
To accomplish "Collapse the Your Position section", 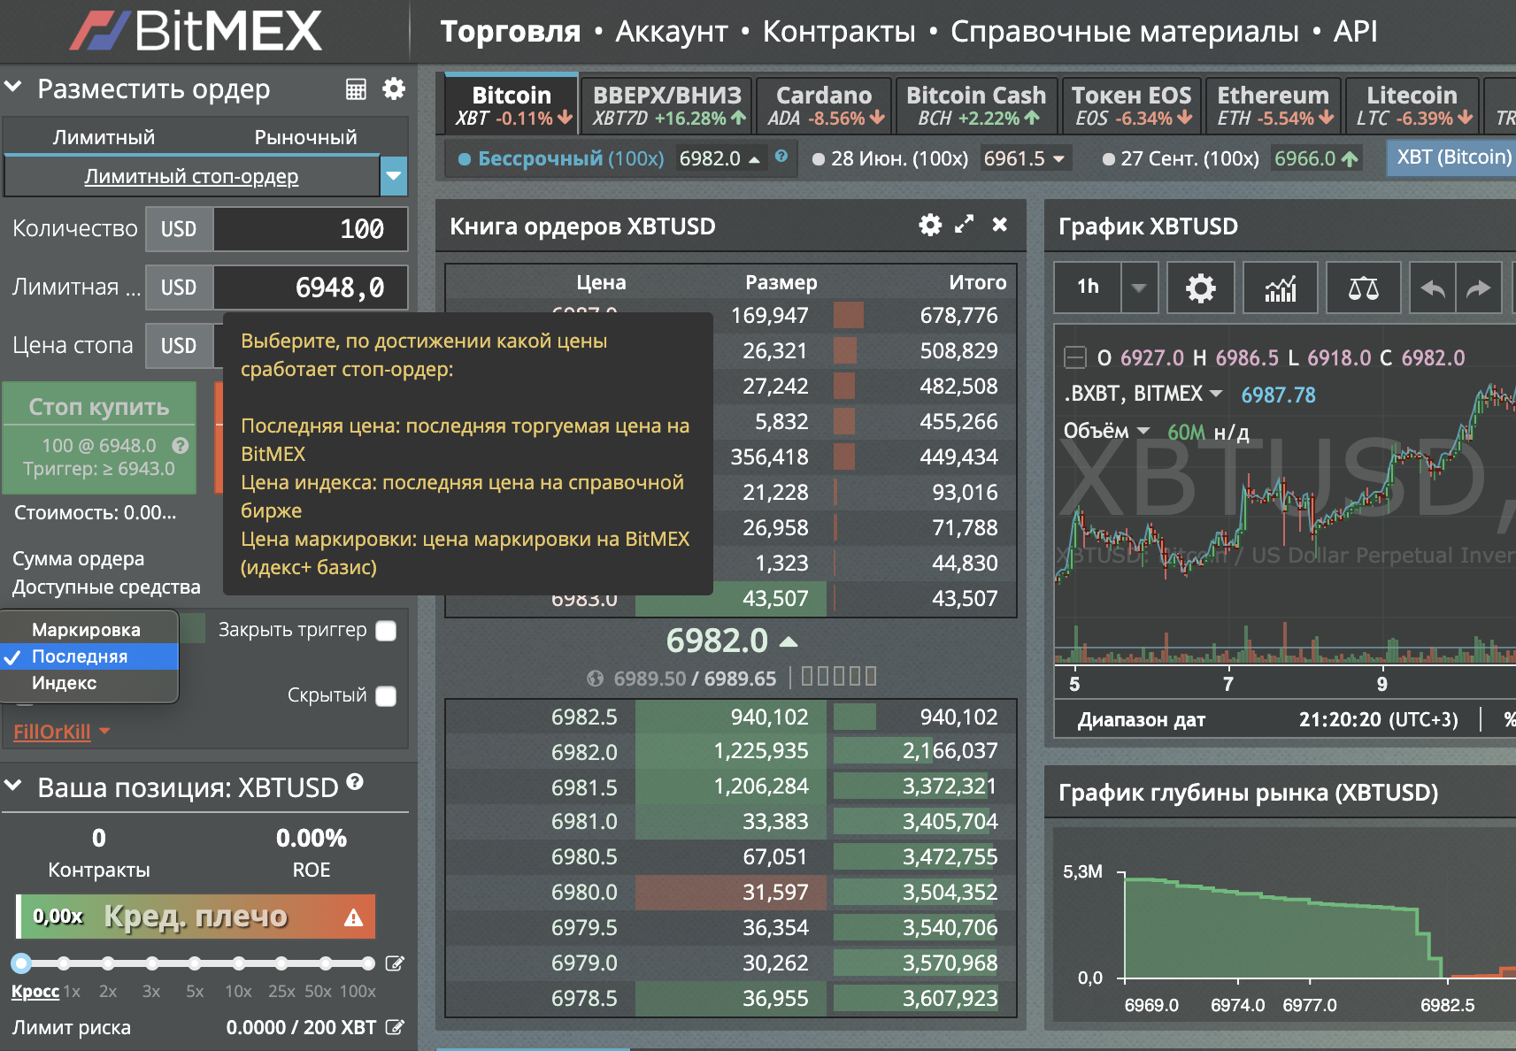I will tap(13, 785).
